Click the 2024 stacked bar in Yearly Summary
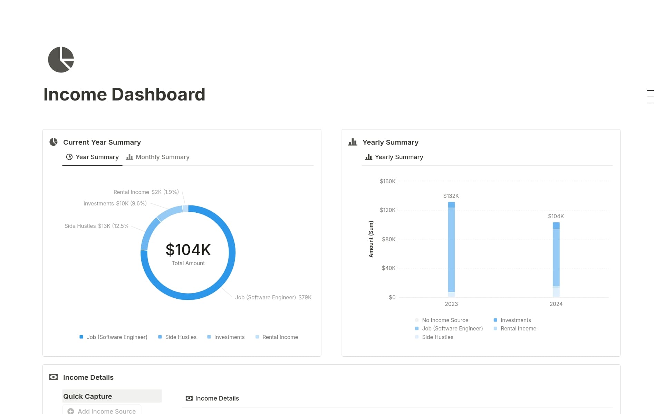This screenshot has width=663, height=414. click(556, 259)
